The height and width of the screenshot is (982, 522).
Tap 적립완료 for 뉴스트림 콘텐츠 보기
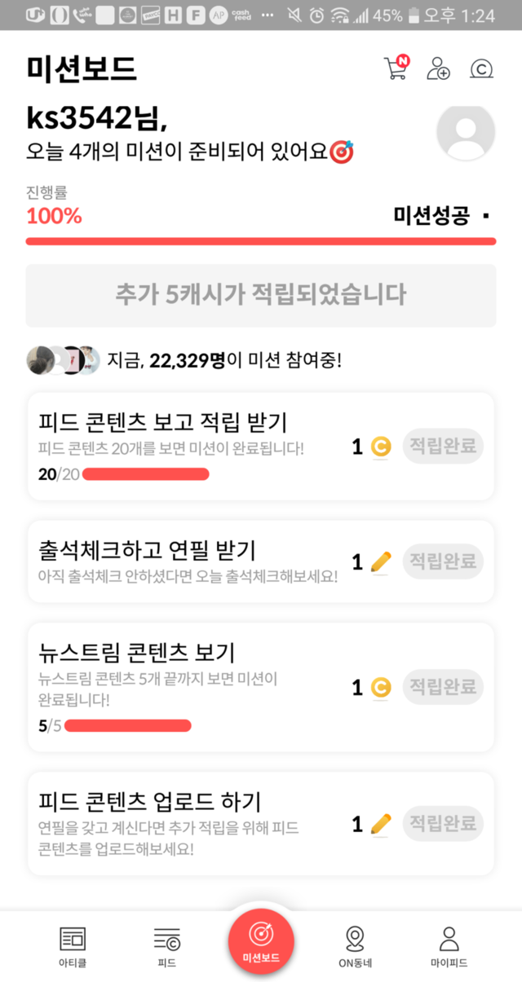click(443, 687)
